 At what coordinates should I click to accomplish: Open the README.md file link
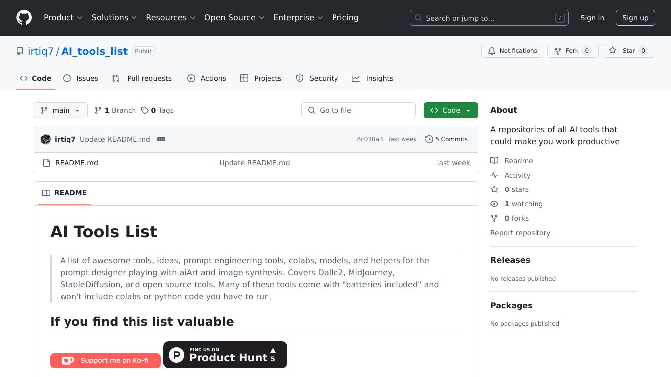pyautogui.click(x=76, y=163)
